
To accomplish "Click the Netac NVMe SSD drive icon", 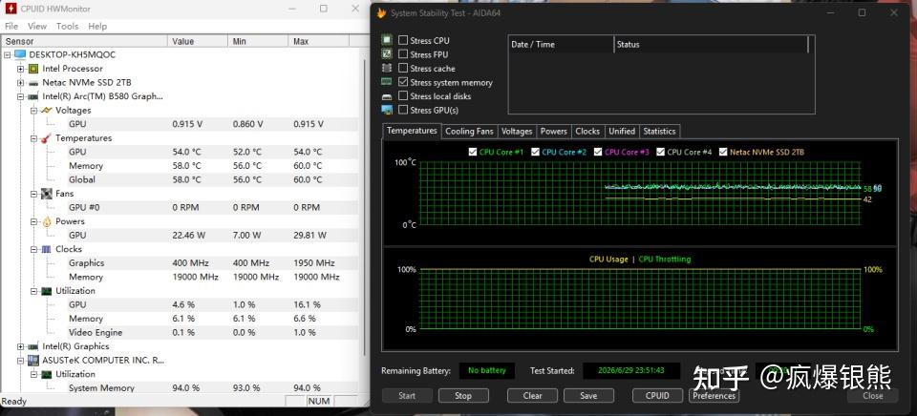I will click(x=33, y=83).
